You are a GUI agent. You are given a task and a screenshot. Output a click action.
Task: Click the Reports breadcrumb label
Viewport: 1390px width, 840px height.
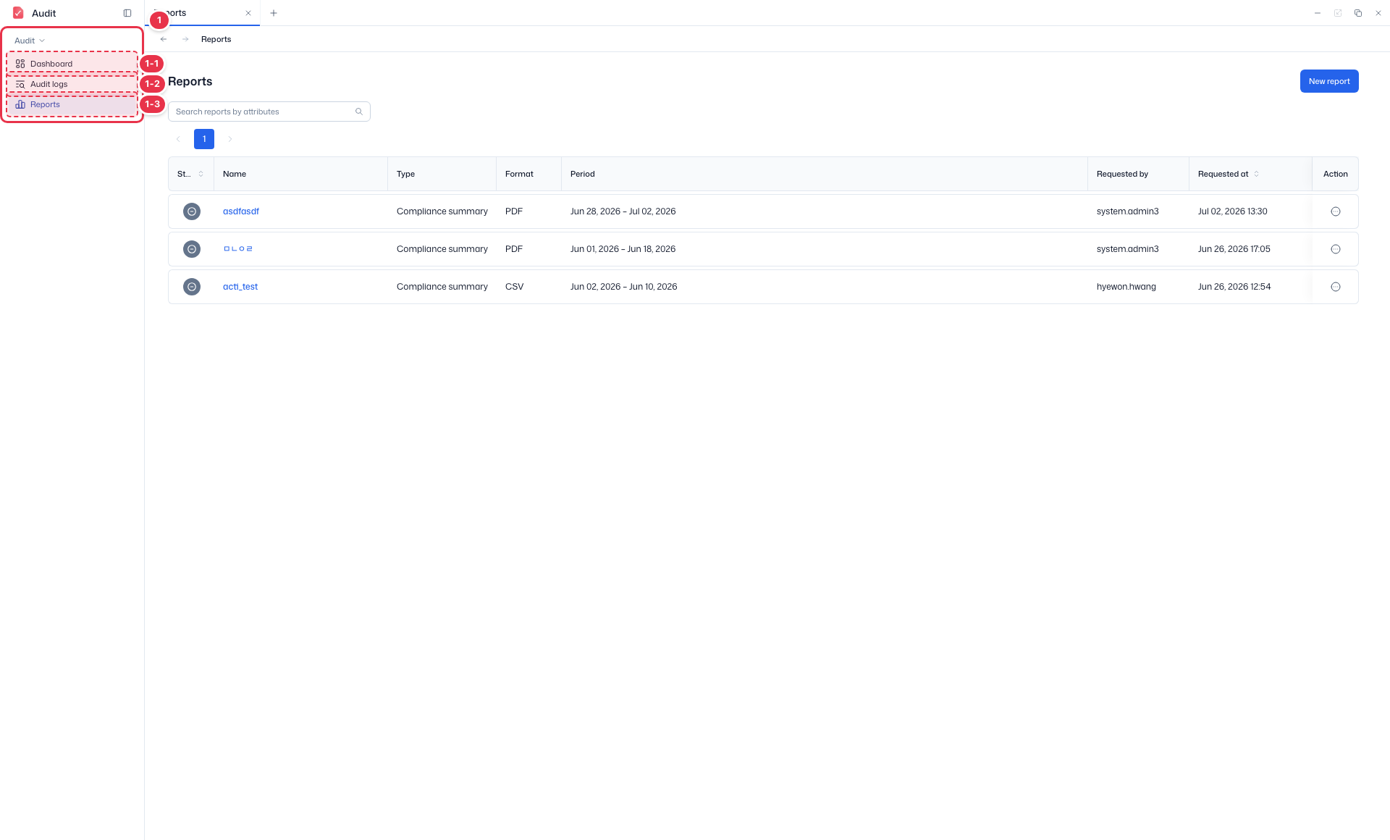coord(216,39)
